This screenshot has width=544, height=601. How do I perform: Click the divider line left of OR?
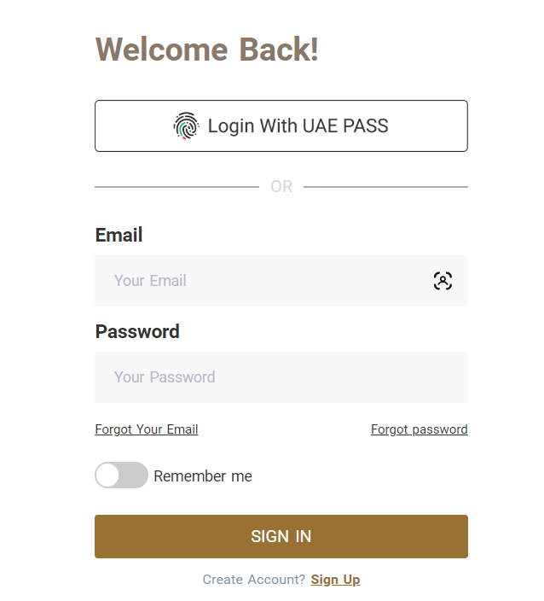177,186
